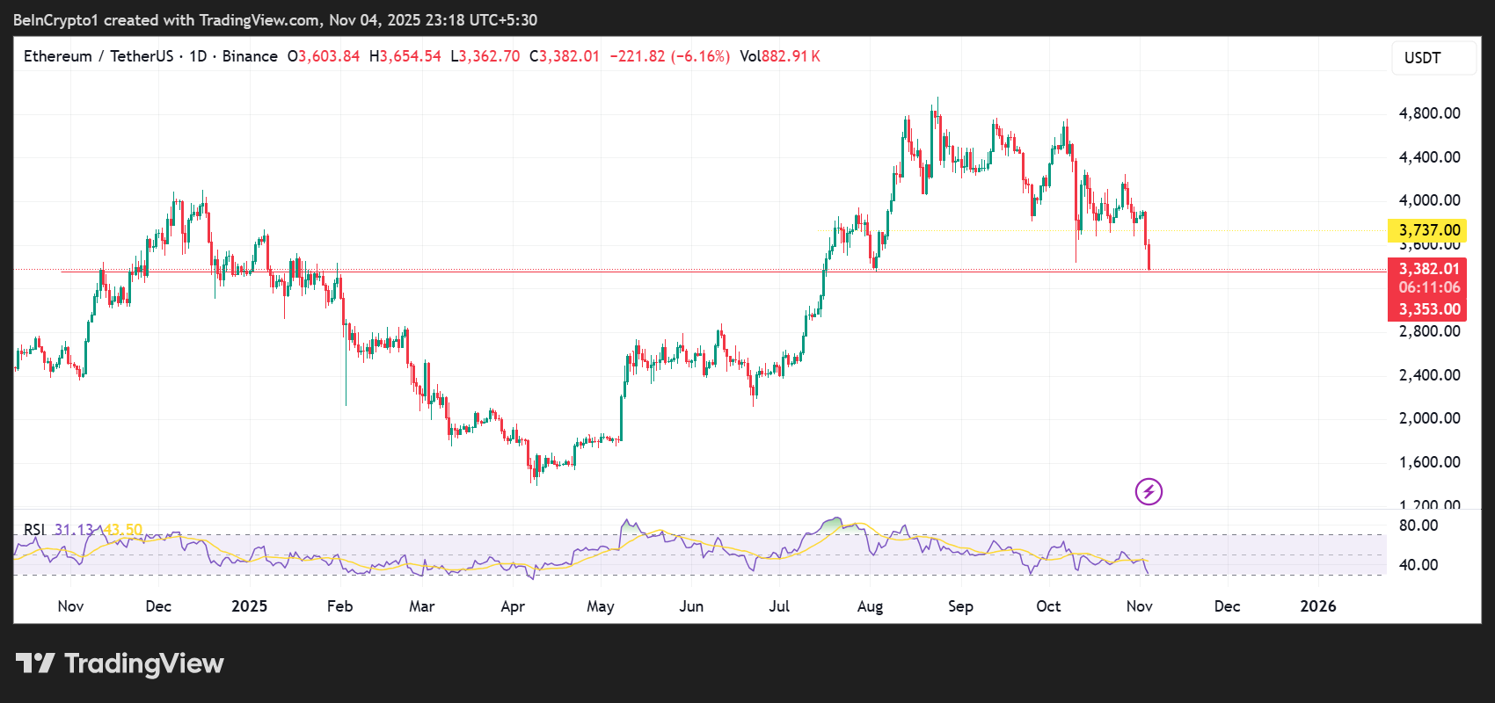
Task: Click the red 3,353.00 price label
Action: (1428, 309)
